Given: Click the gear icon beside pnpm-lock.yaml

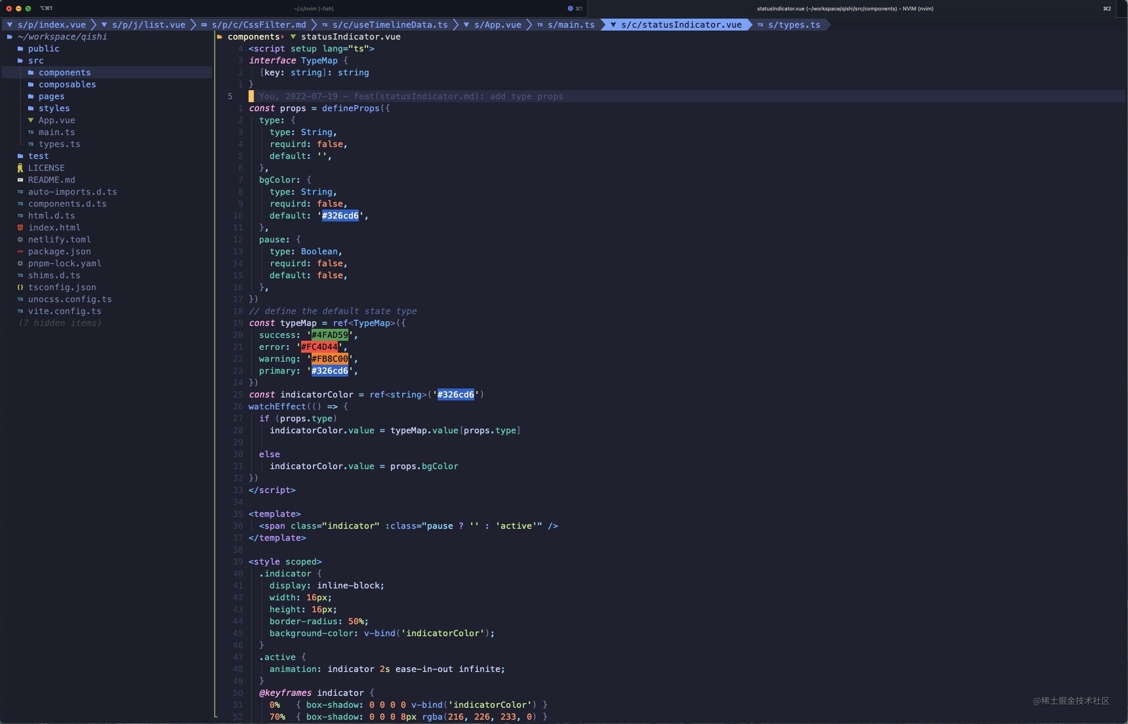Looking at the screenshot, I should click(20, 263).
